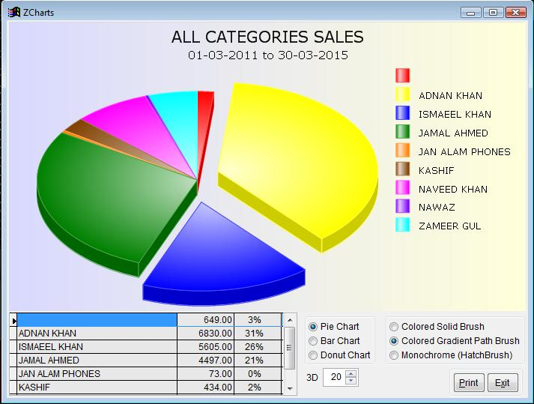The width and height of the screenshot is (534, 404).
Task: Click the magenta NAVEED KHAN legend swatch
Action: click(402, 188)
